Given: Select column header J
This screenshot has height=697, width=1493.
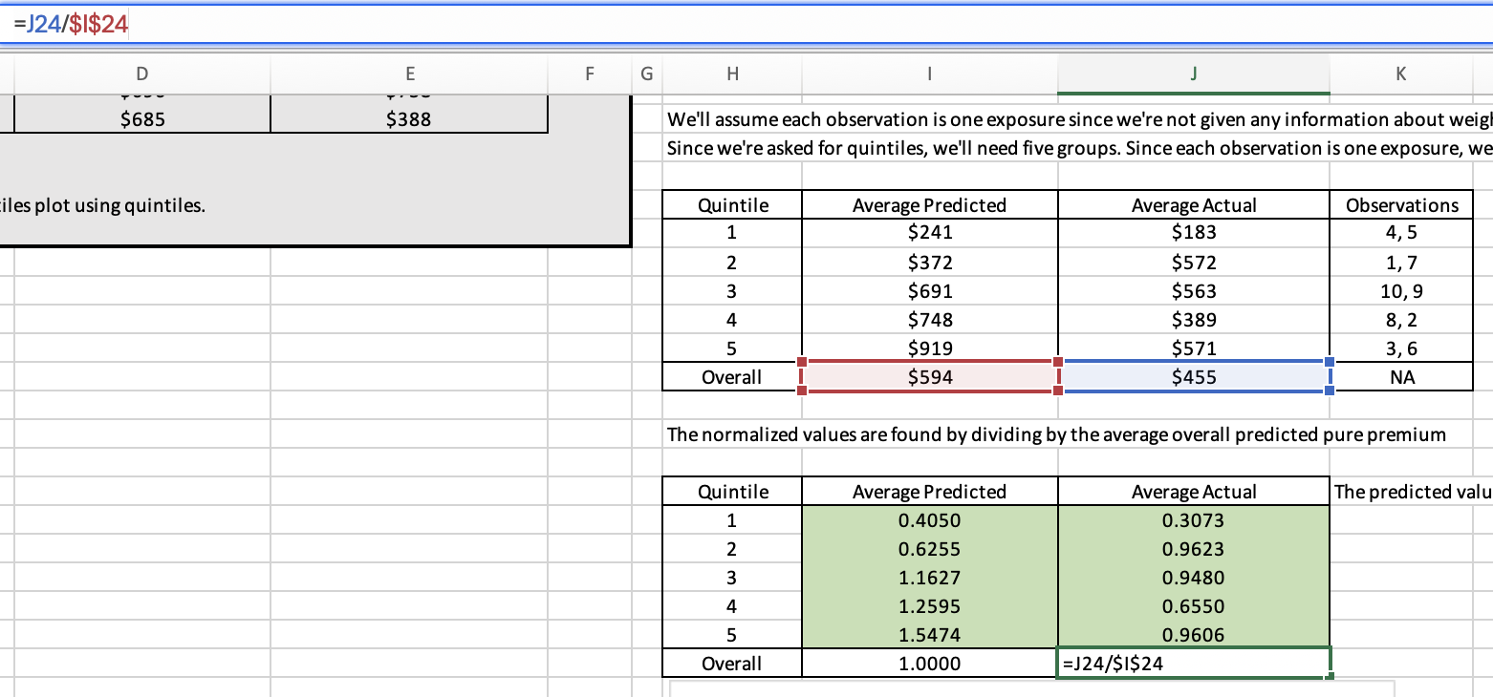Looking at the screenshot, I should point(1193,73).
